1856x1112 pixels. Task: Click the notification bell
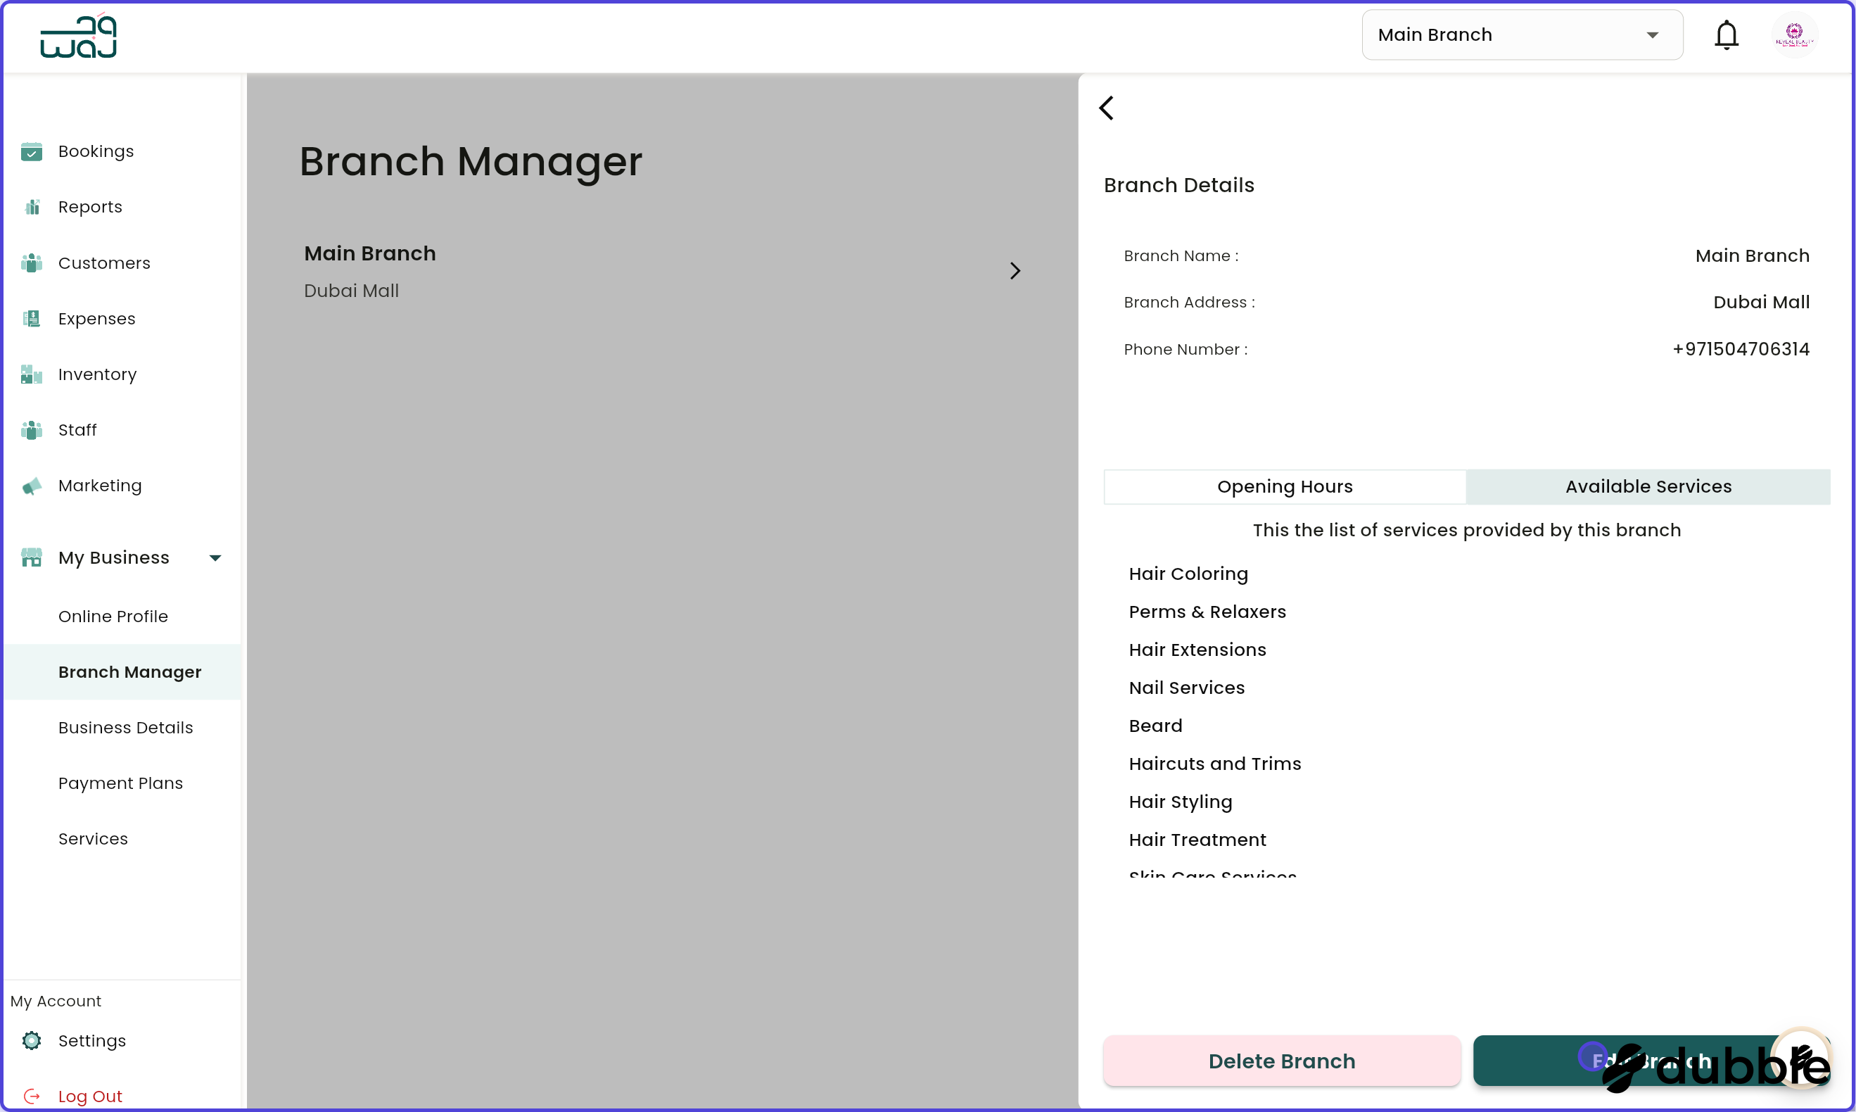click(1727, 34)
